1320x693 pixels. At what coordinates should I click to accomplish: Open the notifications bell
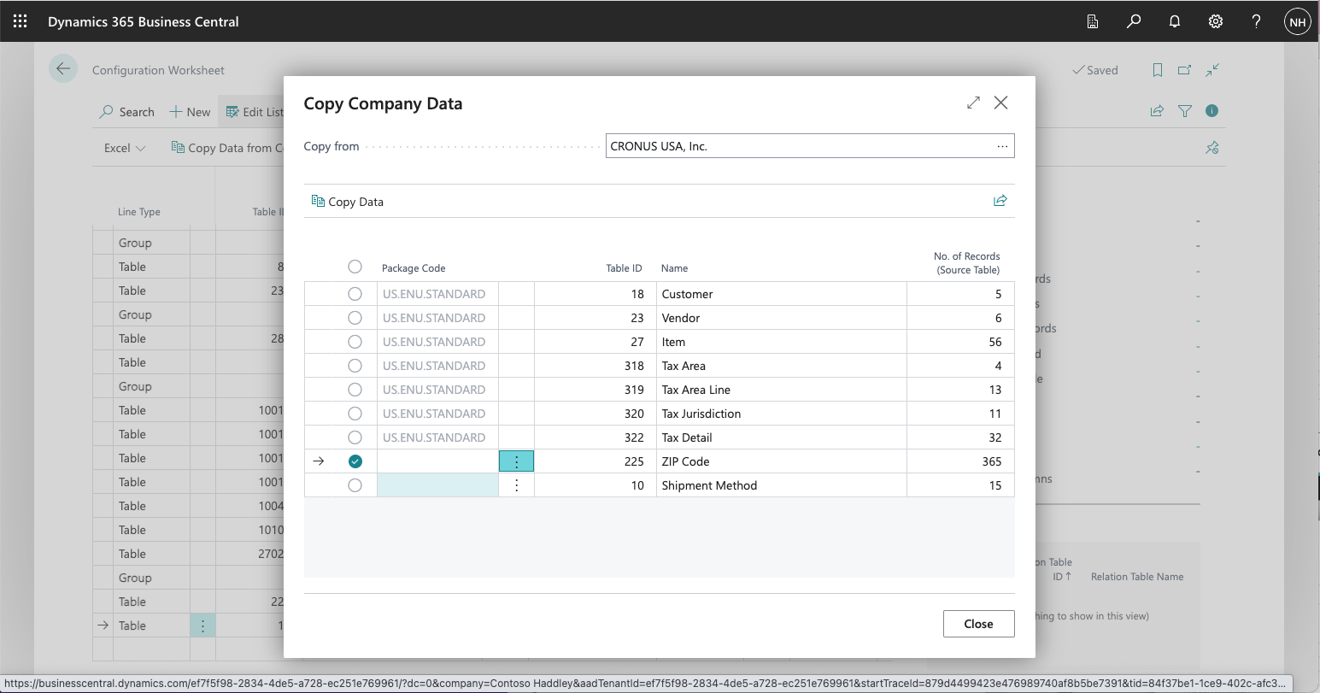[x=1175, y=21]
